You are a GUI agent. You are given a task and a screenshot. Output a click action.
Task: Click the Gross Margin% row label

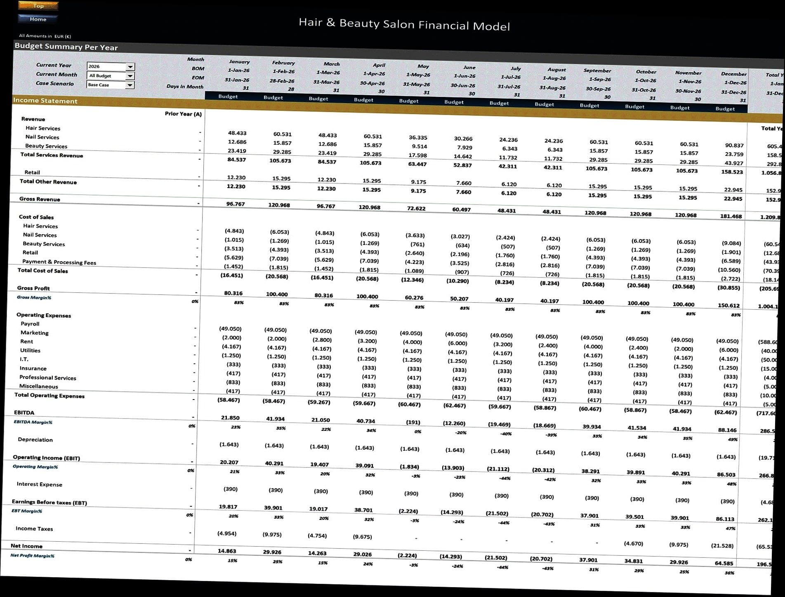34,297
